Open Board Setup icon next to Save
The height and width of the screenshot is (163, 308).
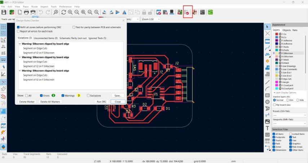pos(12,12)
